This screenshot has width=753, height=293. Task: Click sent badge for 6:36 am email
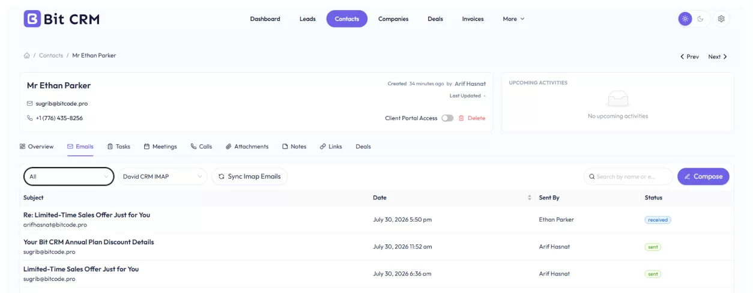pyautogui.click(x=653, y=274)
